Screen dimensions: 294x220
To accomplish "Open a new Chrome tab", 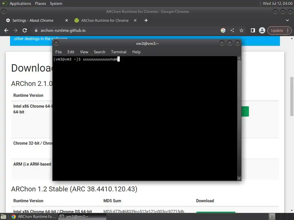I will pos(146,20).
